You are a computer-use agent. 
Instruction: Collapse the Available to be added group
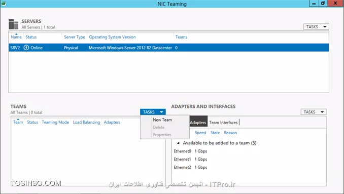[x=179, y=143]
